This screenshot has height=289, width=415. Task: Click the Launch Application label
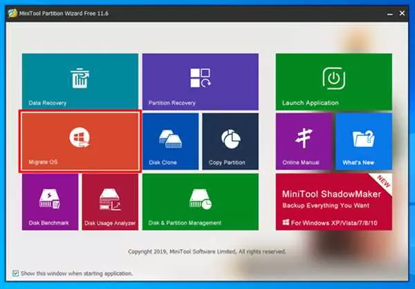coord(310,103)
